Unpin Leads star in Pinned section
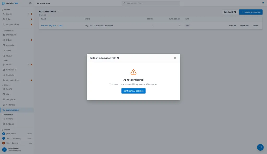Screen dimensions: 267x154 click(x=32, y=14)
